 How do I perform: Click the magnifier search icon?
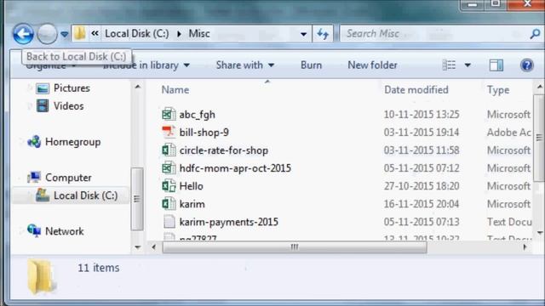(x=536, y=34)
